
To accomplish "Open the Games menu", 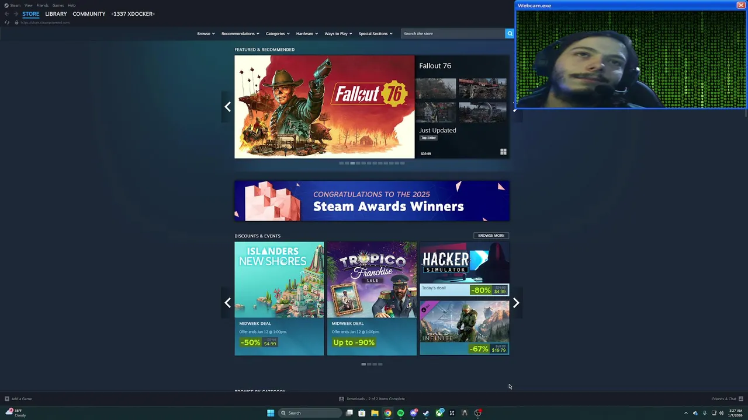I will point(58,5).
